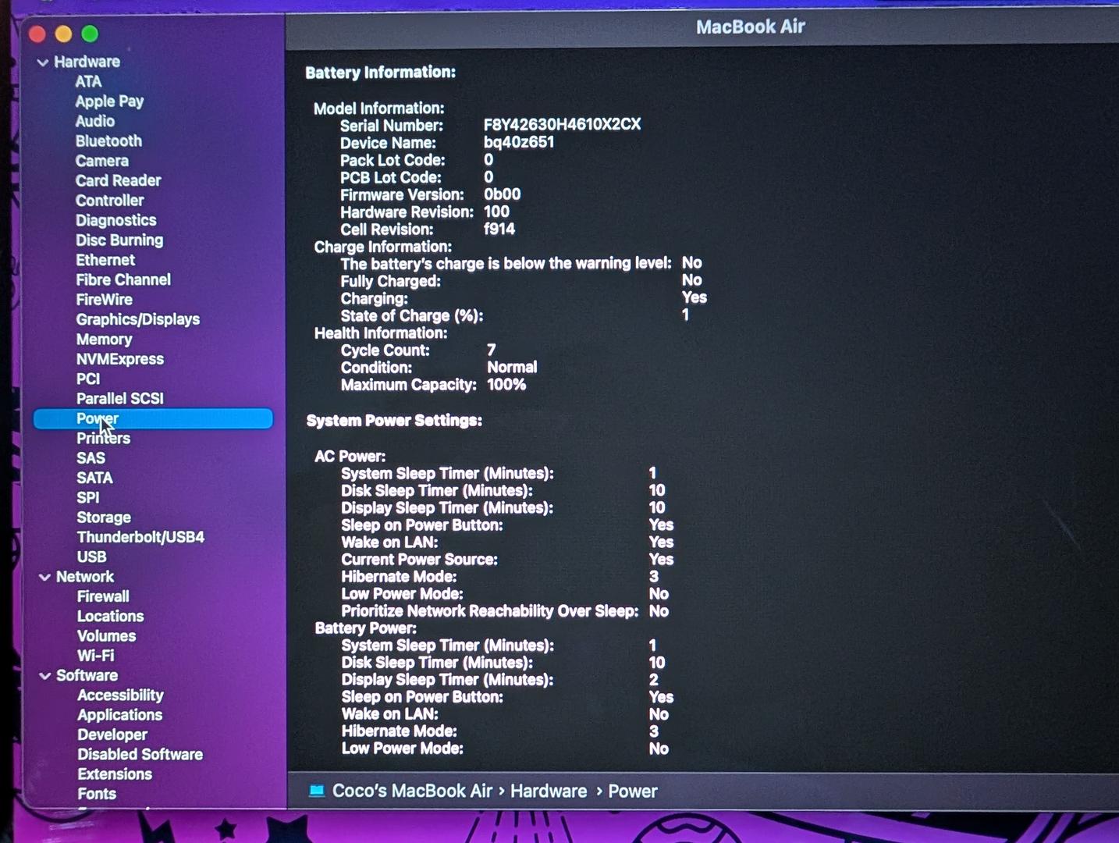Open the Controller section
Screen dimensions: 1119x843
coord(110,201)
